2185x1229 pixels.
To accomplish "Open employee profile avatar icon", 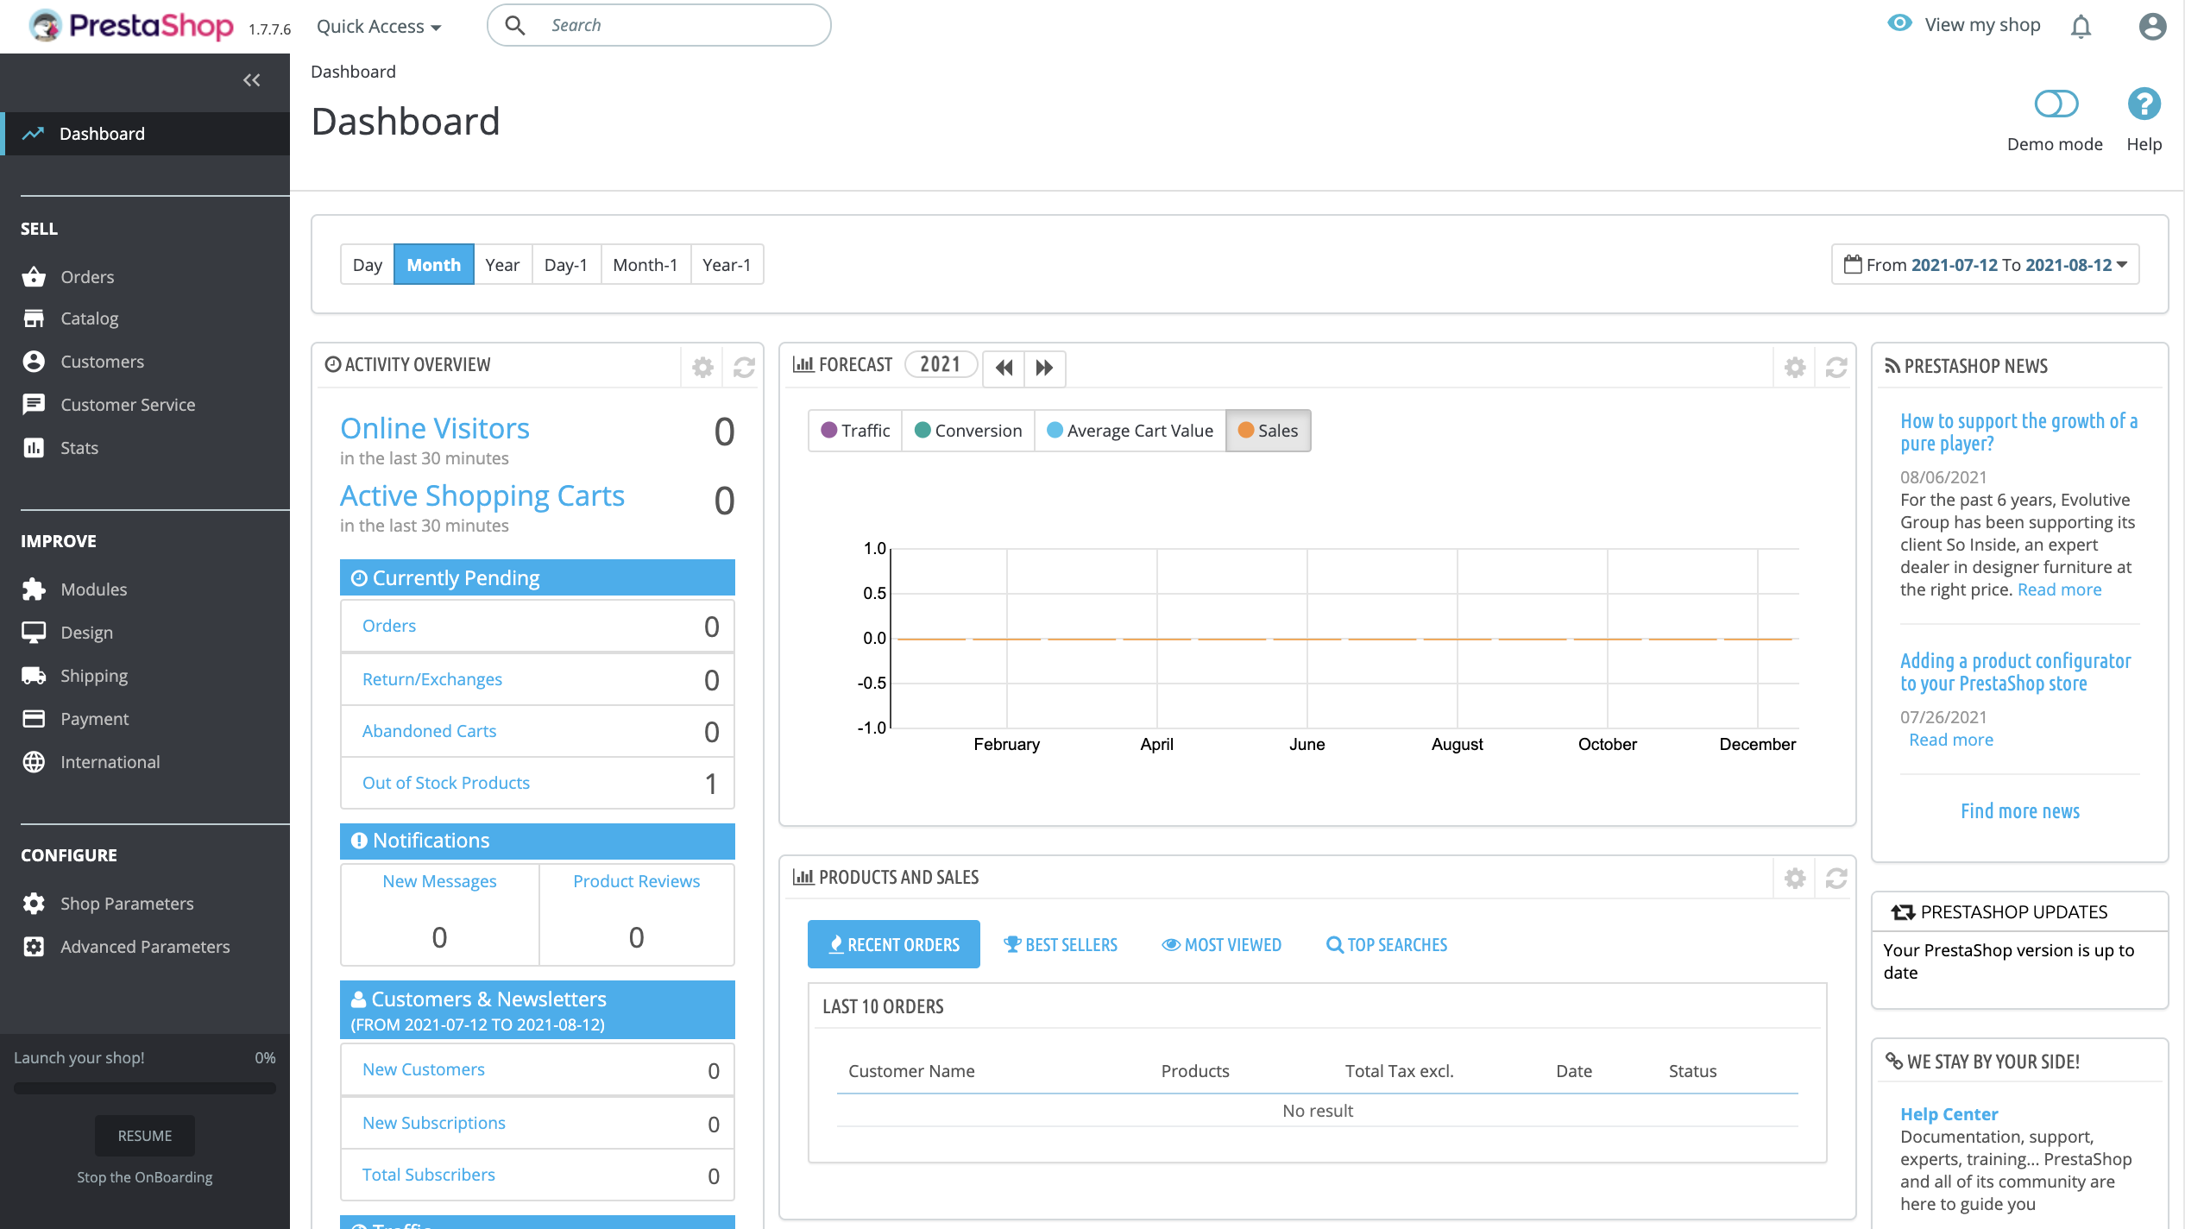I will tap(2152, 27).
